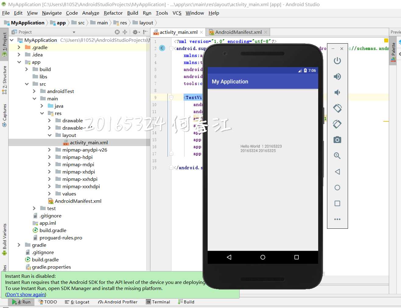
Task: Open the Build Variants side panel
Action: [x=5, y=239]
